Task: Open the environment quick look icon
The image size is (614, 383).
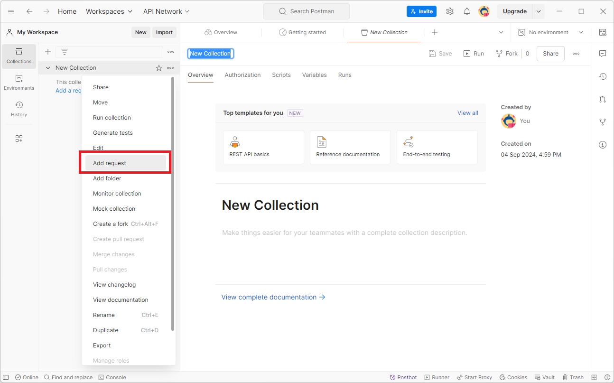Action: point(603,32)
